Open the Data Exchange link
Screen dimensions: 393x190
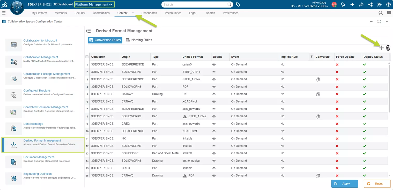[x=33, y=124]
